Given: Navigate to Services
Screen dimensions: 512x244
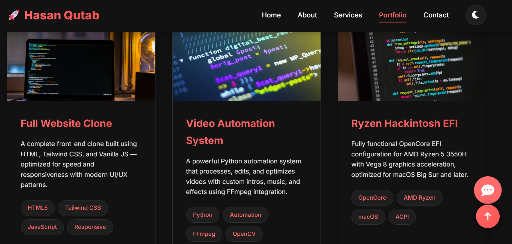Looking at the screenshot, I should [348, 15].
